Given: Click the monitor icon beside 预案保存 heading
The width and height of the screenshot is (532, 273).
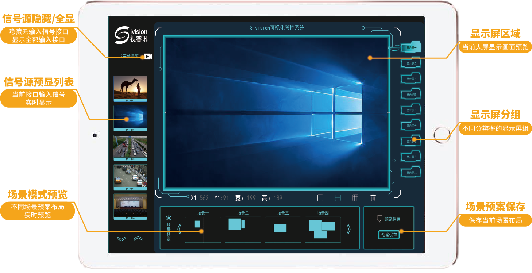Looking at the screenshot, I should [379, 219].
